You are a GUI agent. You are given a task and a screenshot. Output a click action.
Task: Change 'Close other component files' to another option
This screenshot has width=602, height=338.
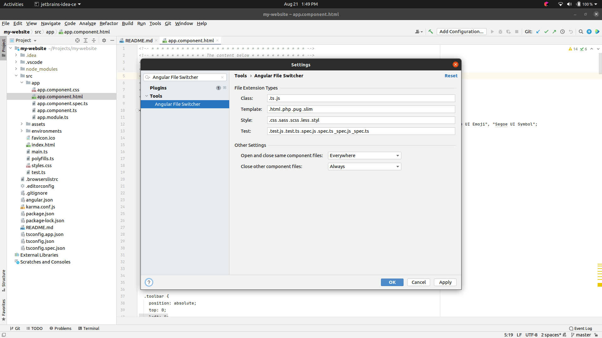pyautogui.click(x=364, y=166)
